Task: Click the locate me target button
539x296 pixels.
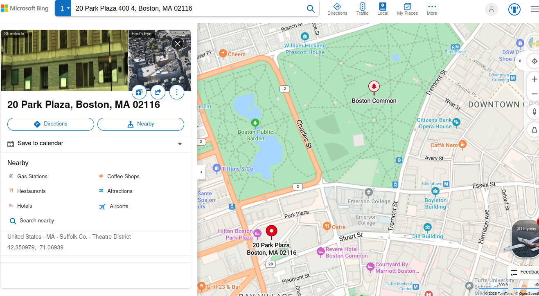Action: (534, 61)
